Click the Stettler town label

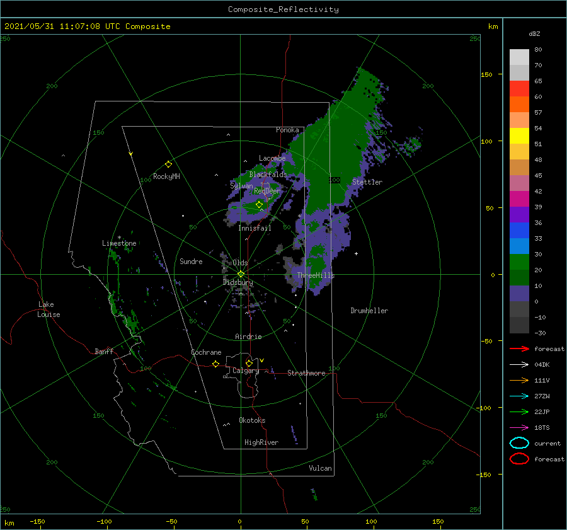pos(367,182)
